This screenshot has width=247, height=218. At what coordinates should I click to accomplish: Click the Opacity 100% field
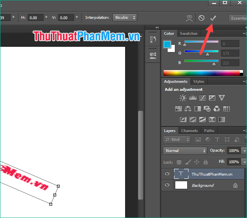[x=234, y=151]
